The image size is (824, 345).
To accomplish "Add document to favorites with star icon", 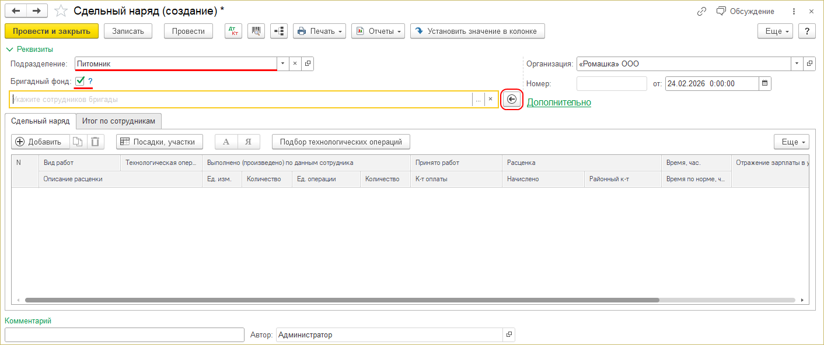I will (x=61, y=11).
